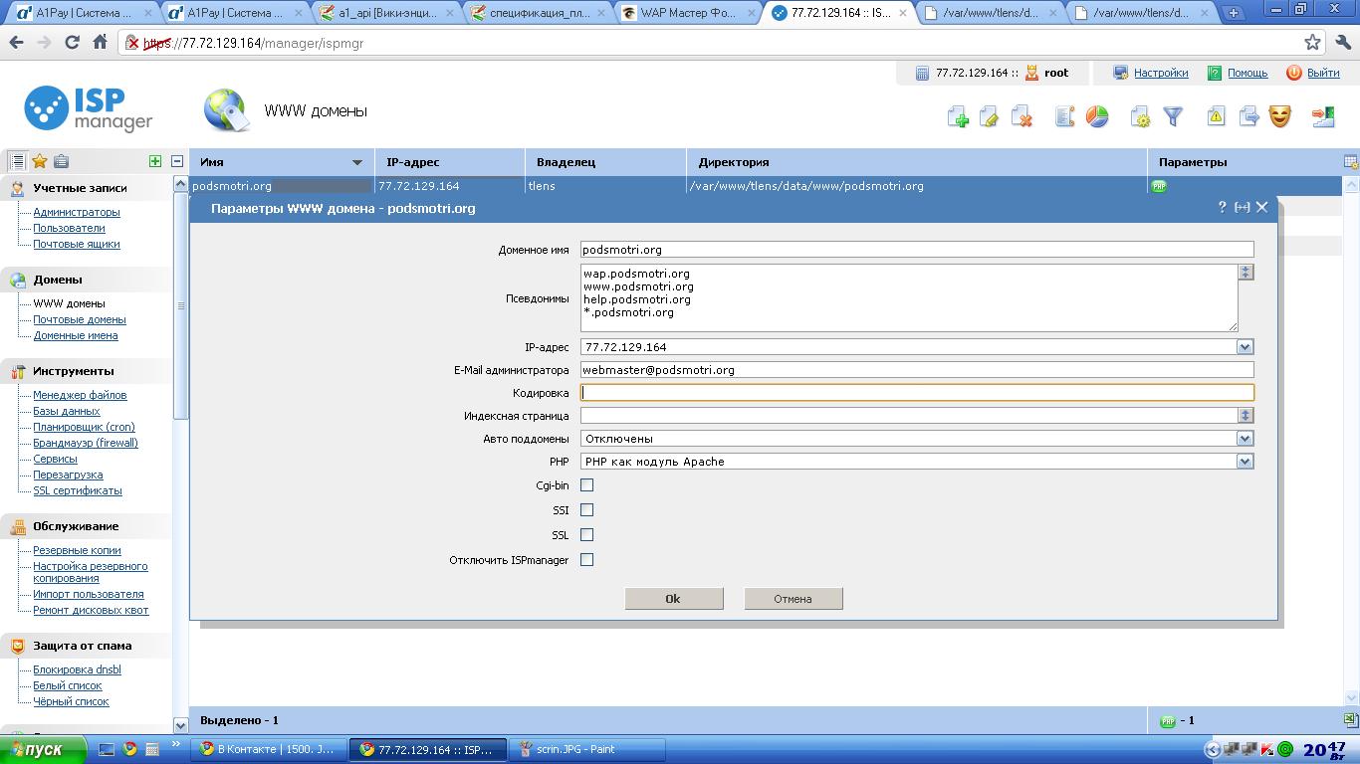Click the funnel filter icon
The height and width of the screenshot is (764, 1360).
(x=1173, y=116)
